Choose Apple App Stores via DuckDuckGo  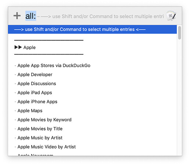(x=54, y=66)
